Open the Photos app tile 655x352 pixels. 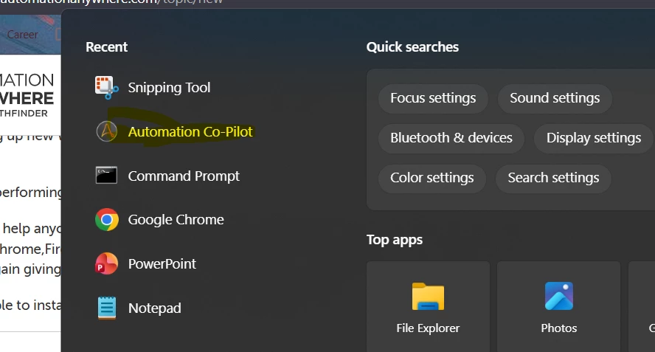tap(558, 306)
